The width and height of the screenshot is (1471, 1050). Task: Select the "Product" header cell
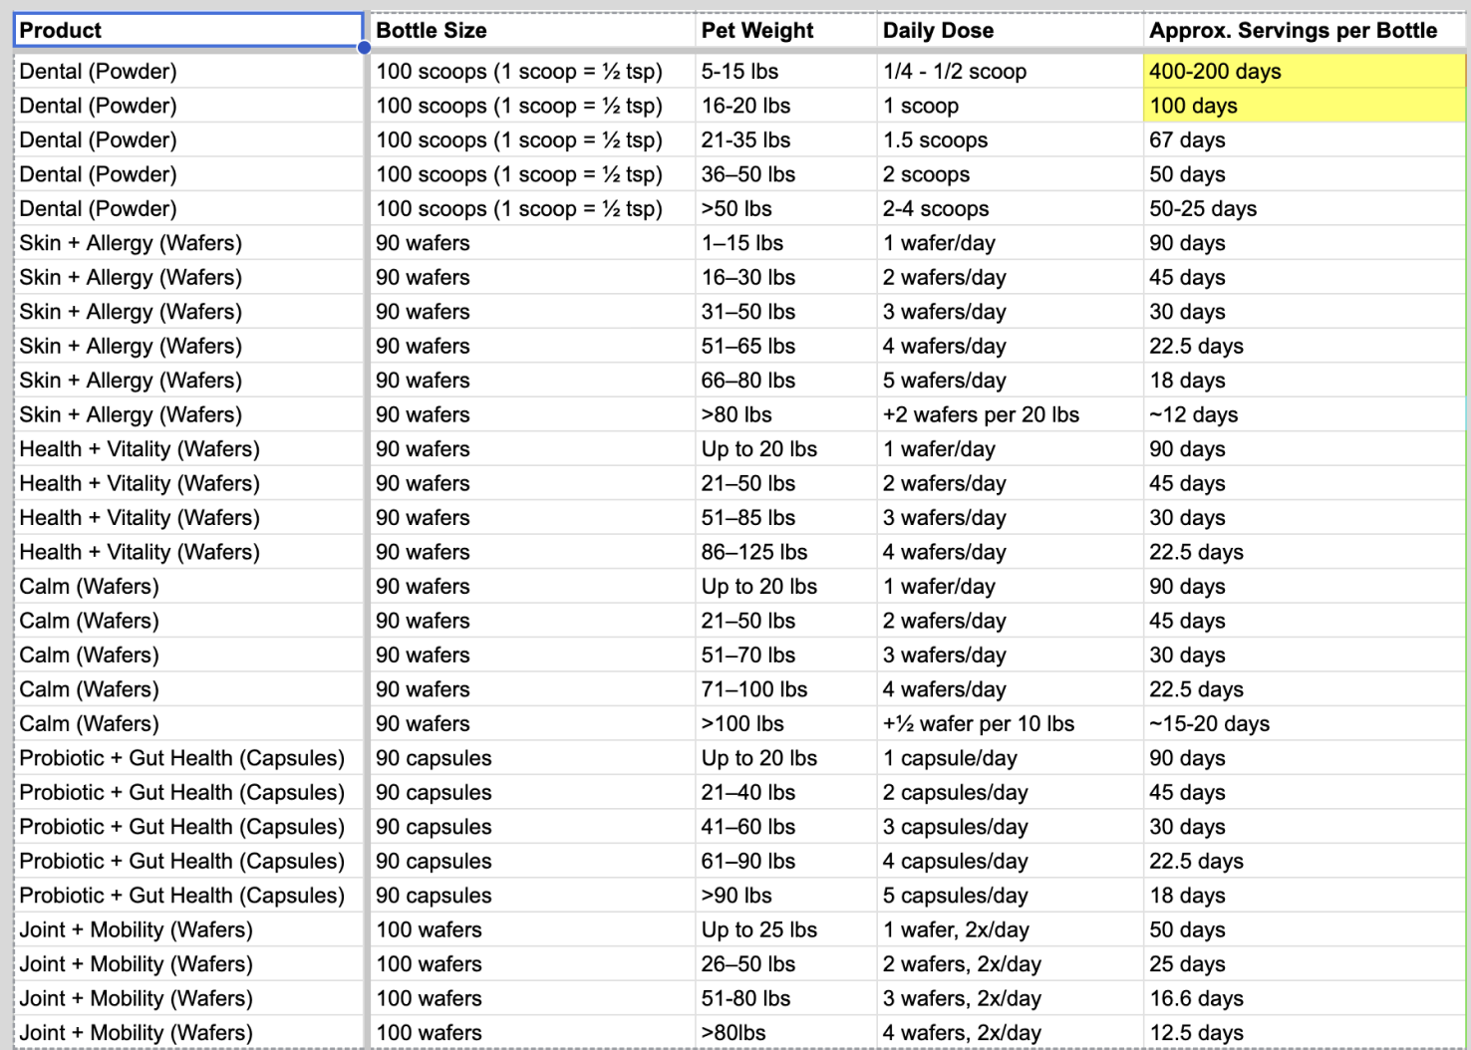click(188, 30)
